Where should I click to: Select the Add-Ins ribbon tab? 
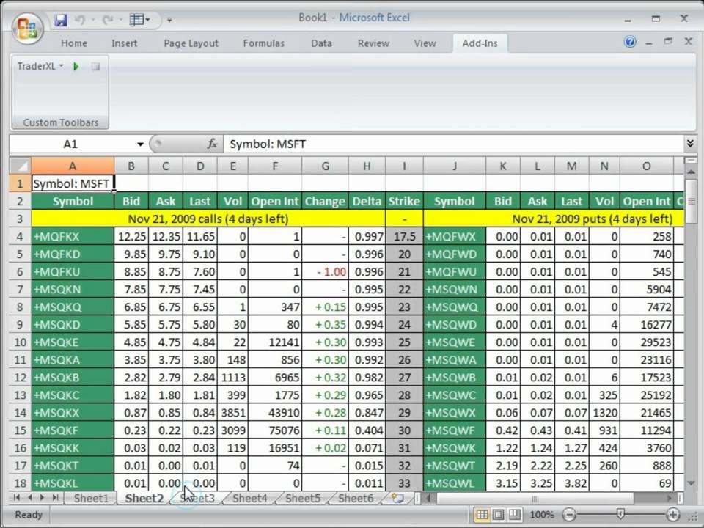click(x=480, y=43)
